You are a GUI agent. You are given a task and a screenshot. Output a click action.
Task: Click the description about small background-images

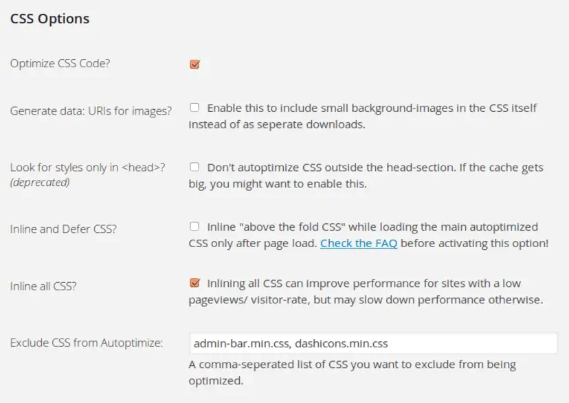pos(363,116)
